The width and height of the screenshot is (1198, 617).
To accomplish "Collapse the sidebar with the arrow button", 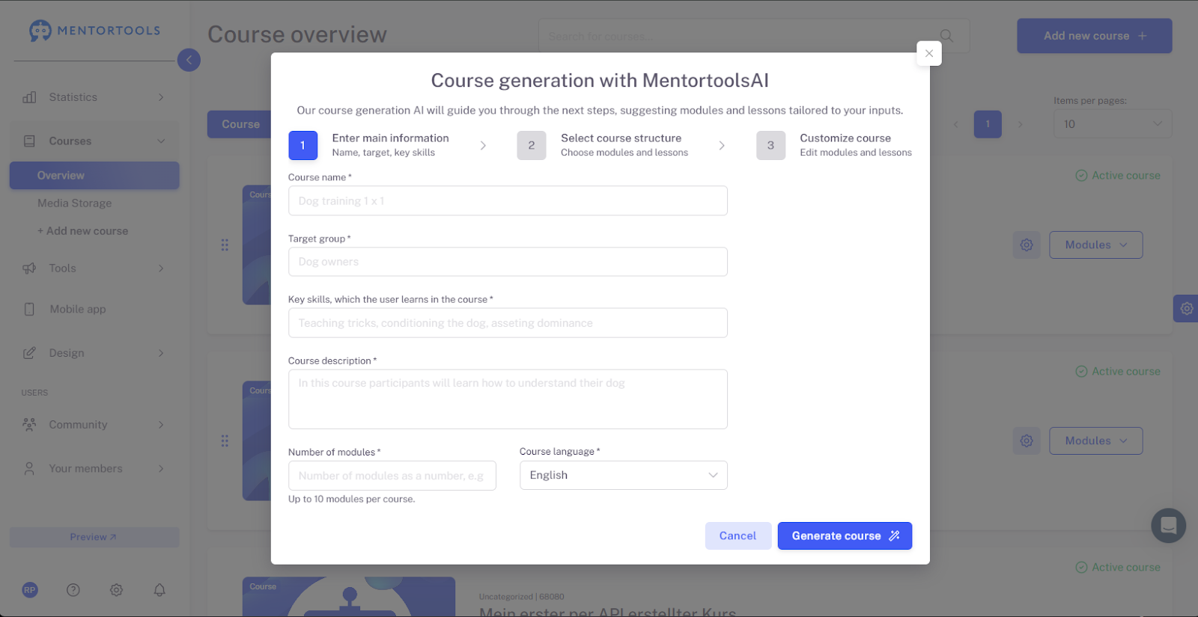I will 189,60.
